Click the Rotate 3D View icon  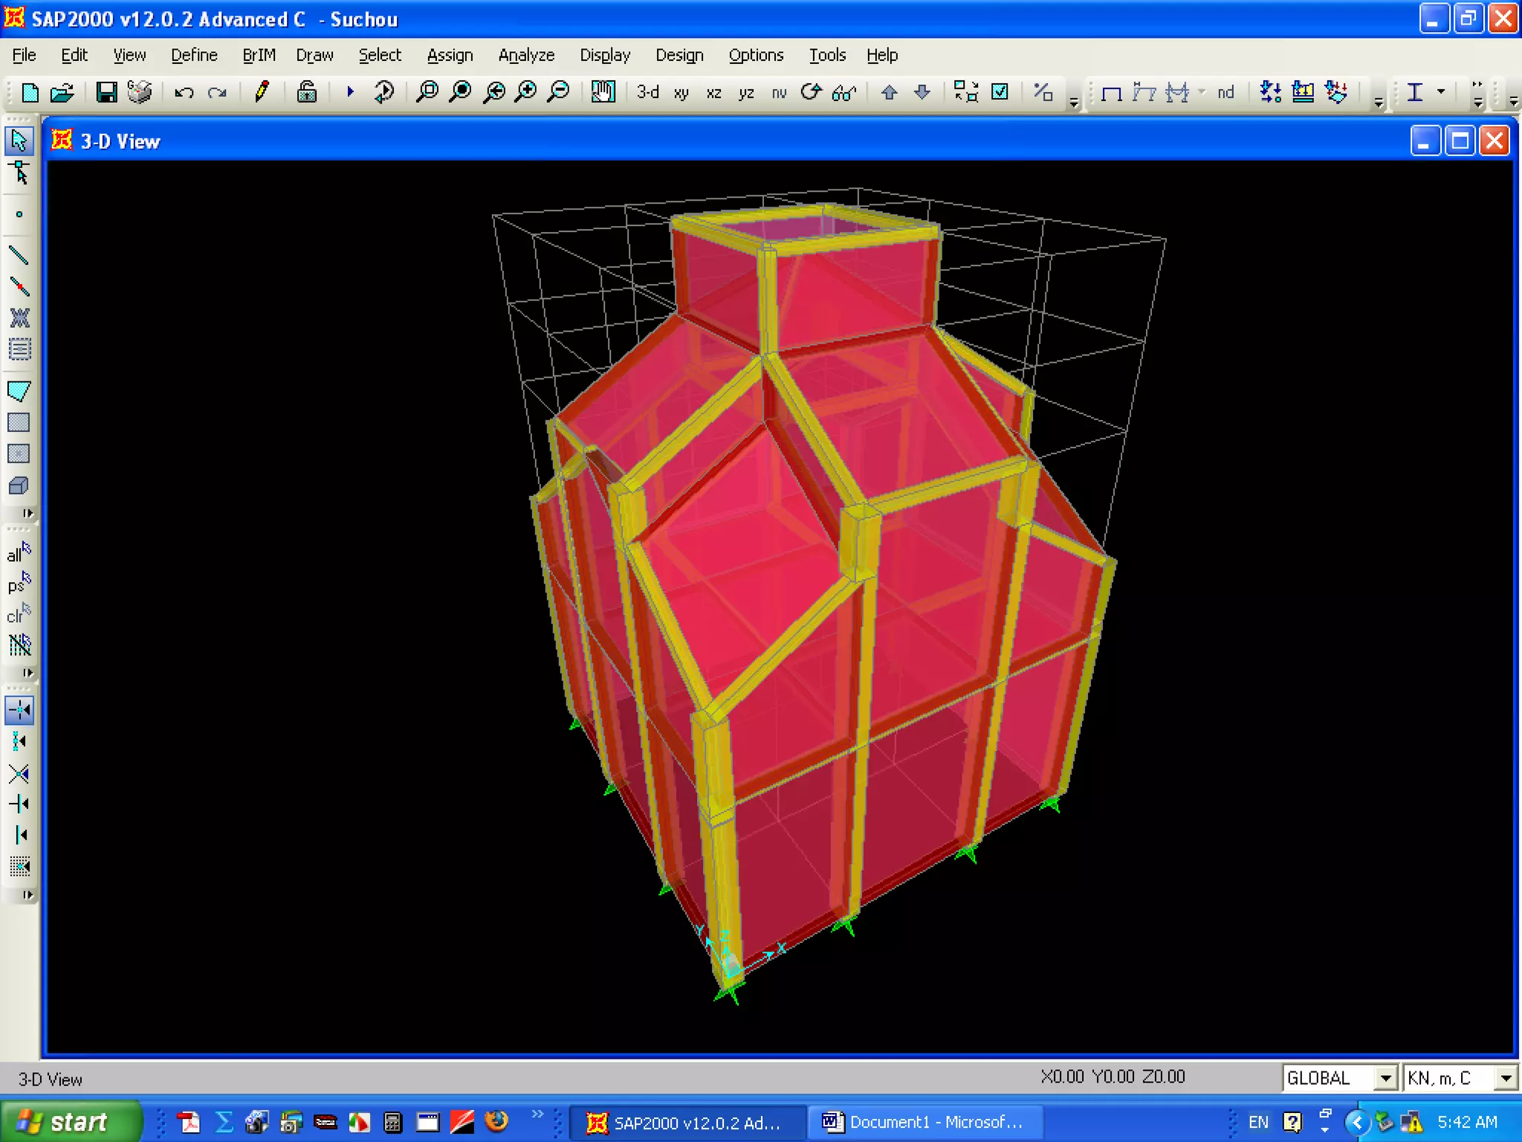point(811,92)
